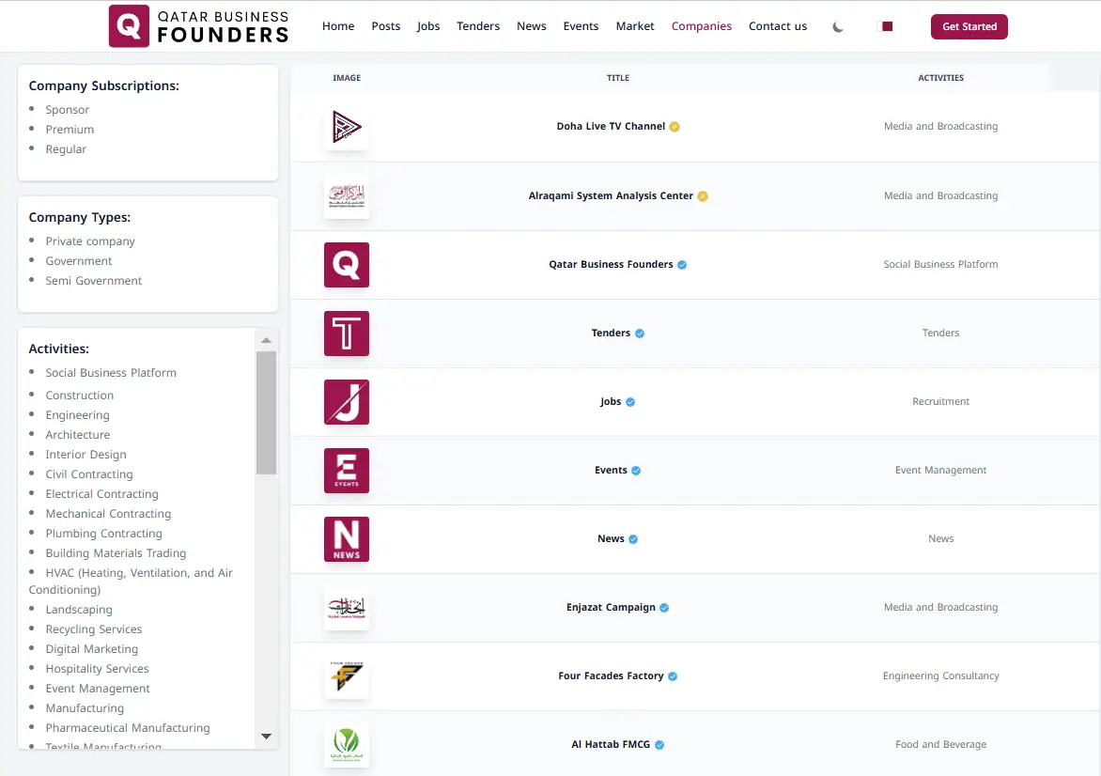This screenshot has height=776, width=1101.
Task: Toggle dark mode with the moon icon
Action: 838,26
